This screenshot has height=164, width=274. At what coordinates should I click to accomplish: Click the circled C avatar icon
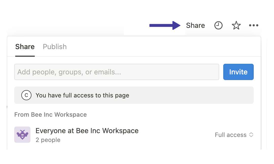(26, 95)
